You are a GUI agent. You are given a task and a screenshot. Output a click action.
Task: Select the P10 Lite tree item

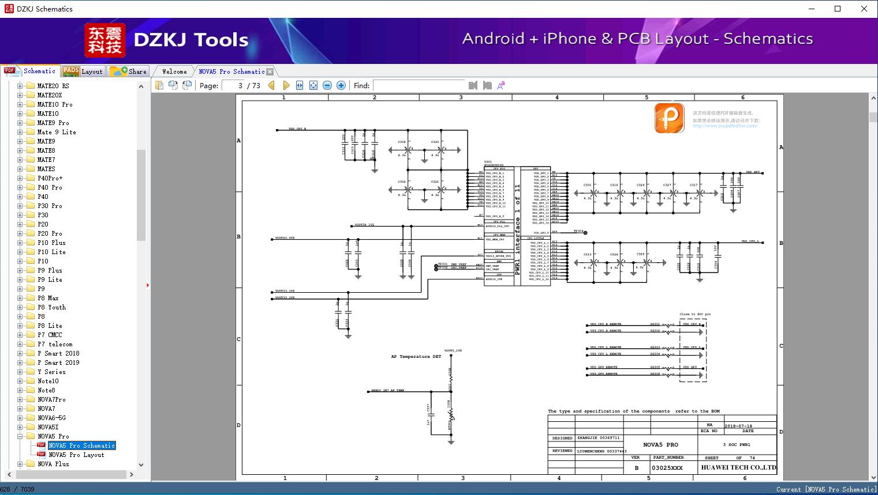[x=52, y=252]
